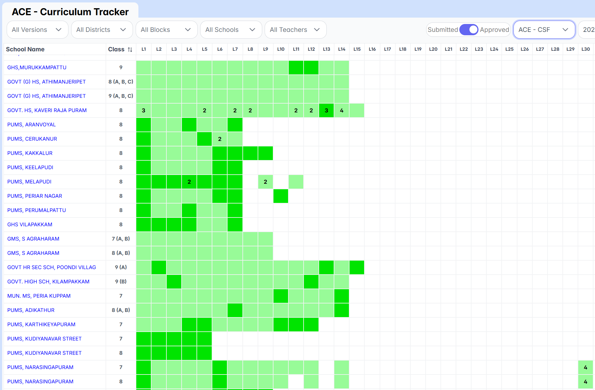Viewport: 595px width, 390px height.
Task: Click L14 cell with 4 in Kaveri Raja Puram row
Action: [342, 111]
